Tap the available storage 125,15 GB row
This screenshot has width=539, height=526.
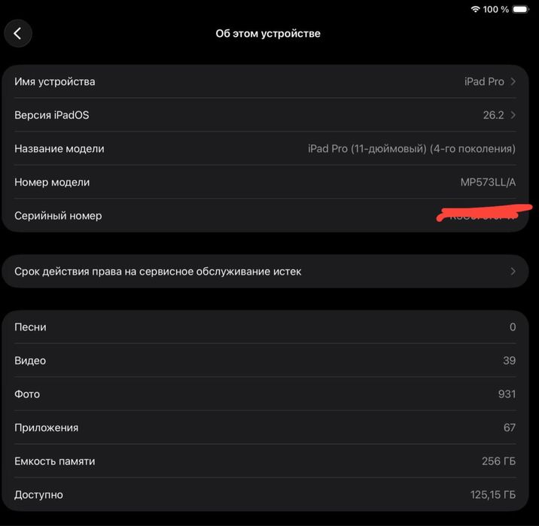263,494
